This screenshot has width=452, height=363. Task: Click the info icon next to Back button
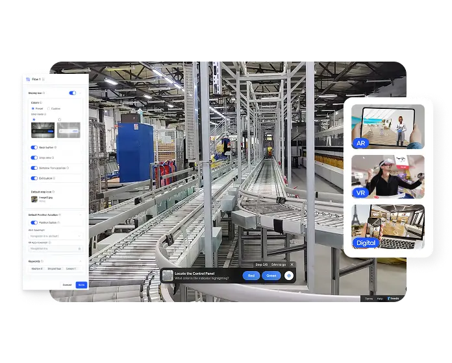[x=55, y=148]
